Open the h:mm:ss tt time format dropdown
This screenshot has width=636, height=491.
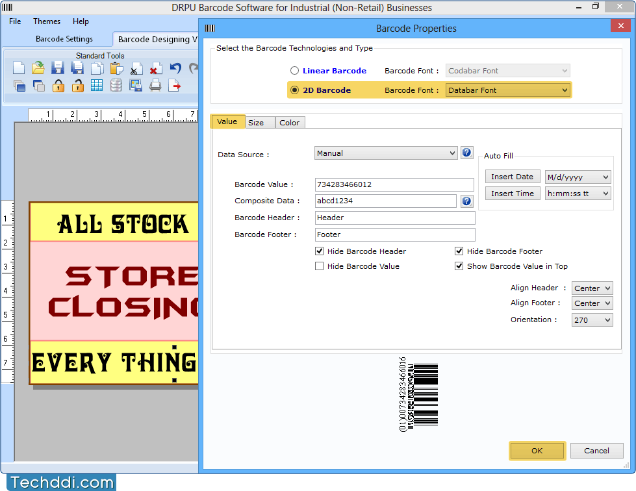point(578,194)
